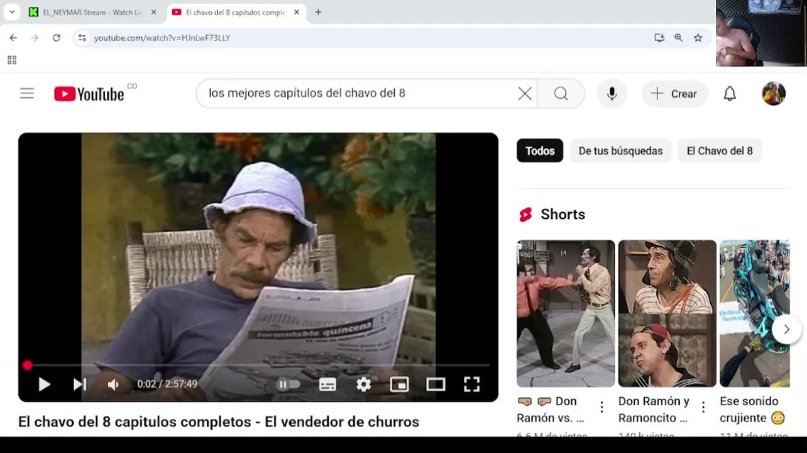Skip to next video
The width and height of the screenshot is (807, 453).
click(80, 384)
